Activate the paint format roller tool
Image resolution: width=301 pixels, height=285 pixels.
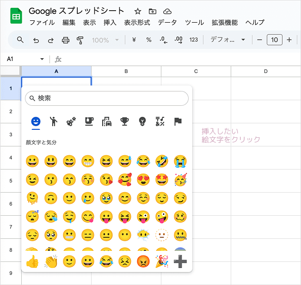80,40
